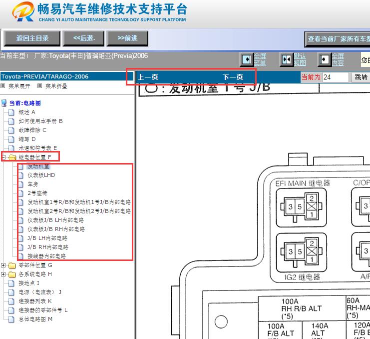Expand the 各系统电路 H folder
Screen dimensions: 370x339
coord(3,274)
